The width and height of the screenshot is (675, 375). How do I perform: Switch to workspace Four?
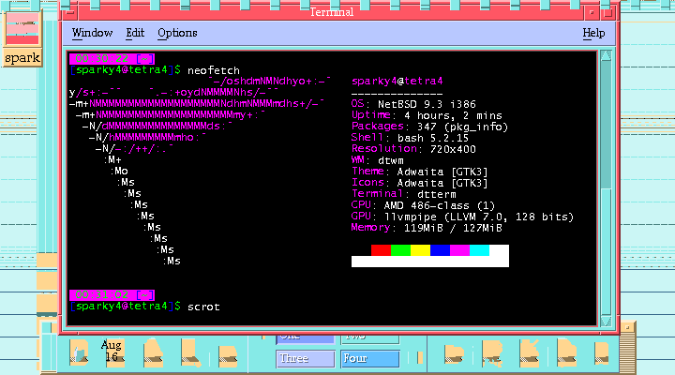369,358
